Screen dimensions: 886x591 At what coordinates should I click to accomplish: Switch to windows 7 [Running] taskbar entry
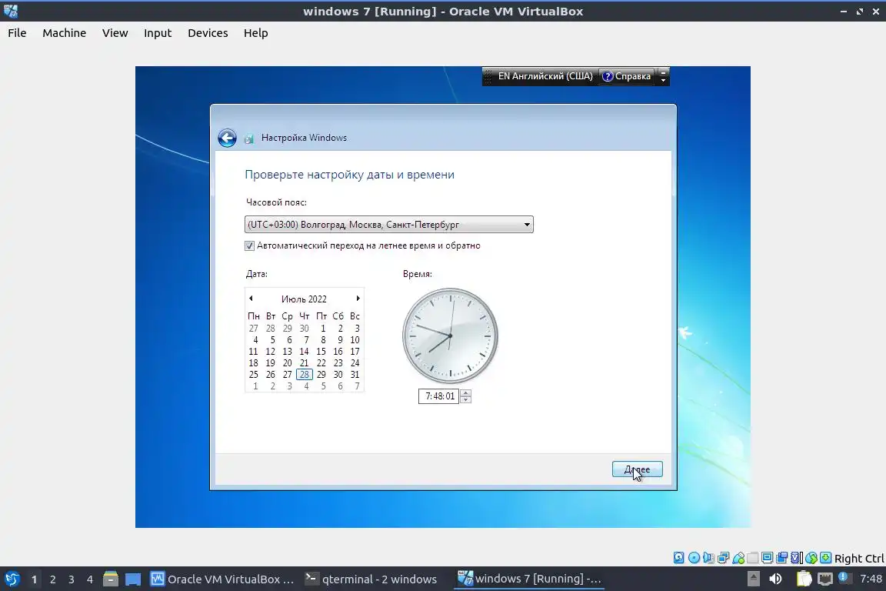tap(529, 579)
